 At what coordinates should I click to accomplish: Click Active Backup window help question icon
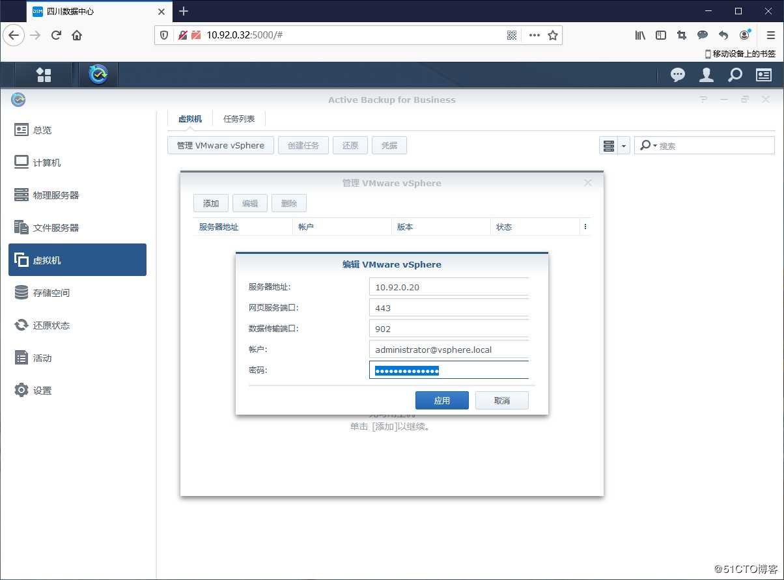tap(703, 100)
